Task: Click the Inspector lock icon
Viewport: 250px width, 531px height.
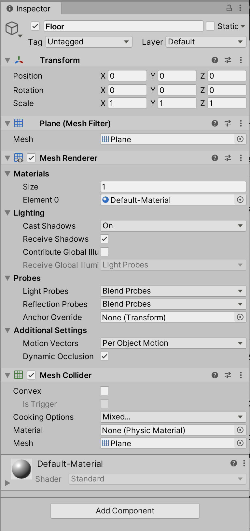Action: coord(229,8)
